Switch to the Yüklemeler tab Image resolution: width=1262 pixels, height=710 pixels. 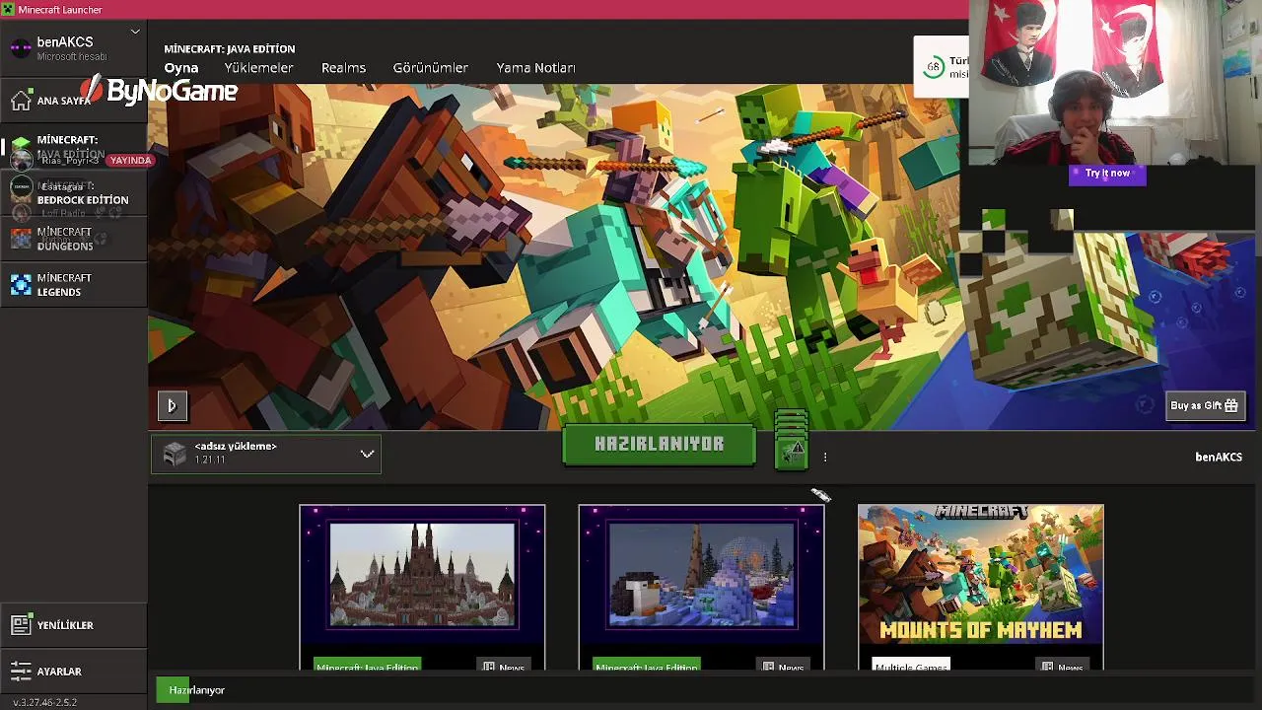coord(258,68)
